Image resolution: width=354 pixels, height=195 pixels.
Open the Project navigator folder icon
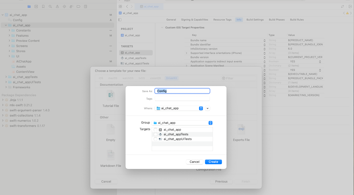coord(29,7)
